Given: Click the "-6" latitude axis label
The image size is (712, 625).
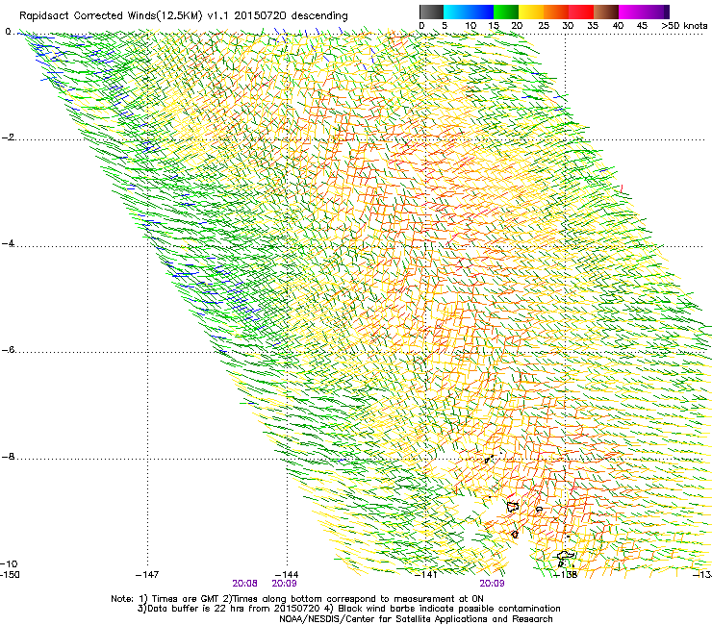Looking at the screenshot, I should coord(8,350).
